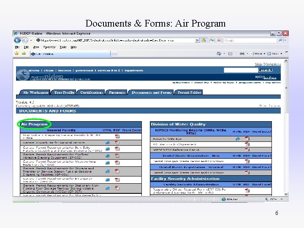Screen dimensions: 304x228
Task: Click the NJ site search text field
Action: click(x=241, y=70)
